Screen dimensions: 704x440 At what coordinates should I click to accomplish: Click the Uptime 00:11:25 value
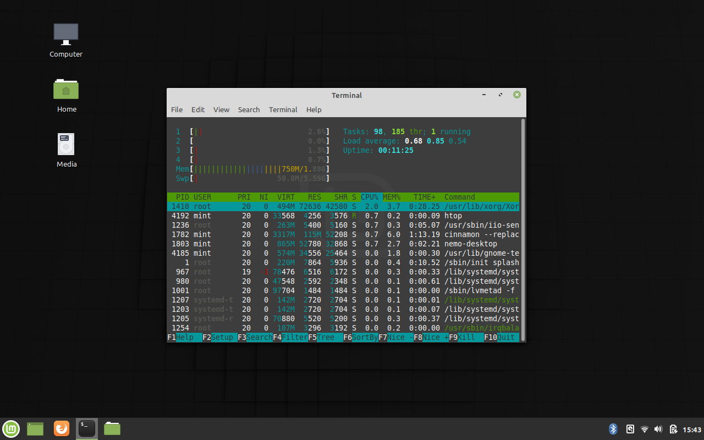(395, 150)
